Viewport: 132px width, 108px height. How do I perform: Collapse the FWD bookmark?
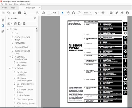8,29
